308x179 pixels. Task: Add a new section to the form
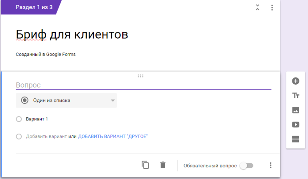pos(296,139)
